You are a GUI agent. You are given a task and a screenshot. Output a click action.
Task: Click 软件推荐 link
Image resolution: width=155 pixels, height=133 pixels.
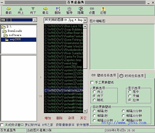[x=83, y=125]
